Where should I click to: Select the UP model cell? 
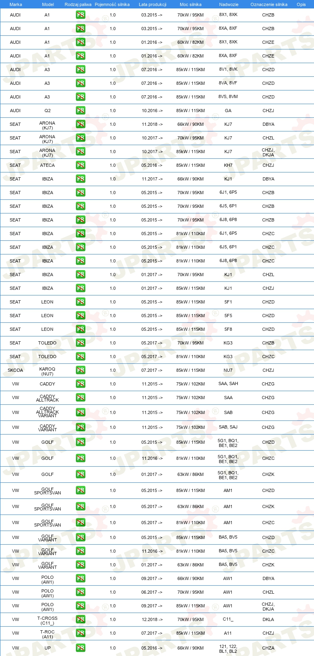click(47, 648)
